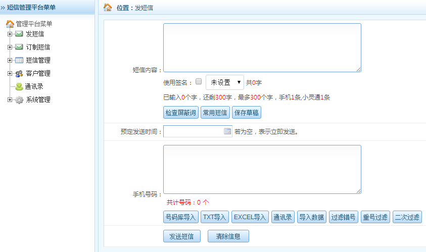The width and height of the screenshot is (426, 252).
Task: Click the table icon for 短信管理
Action: (x=19, y=60)
